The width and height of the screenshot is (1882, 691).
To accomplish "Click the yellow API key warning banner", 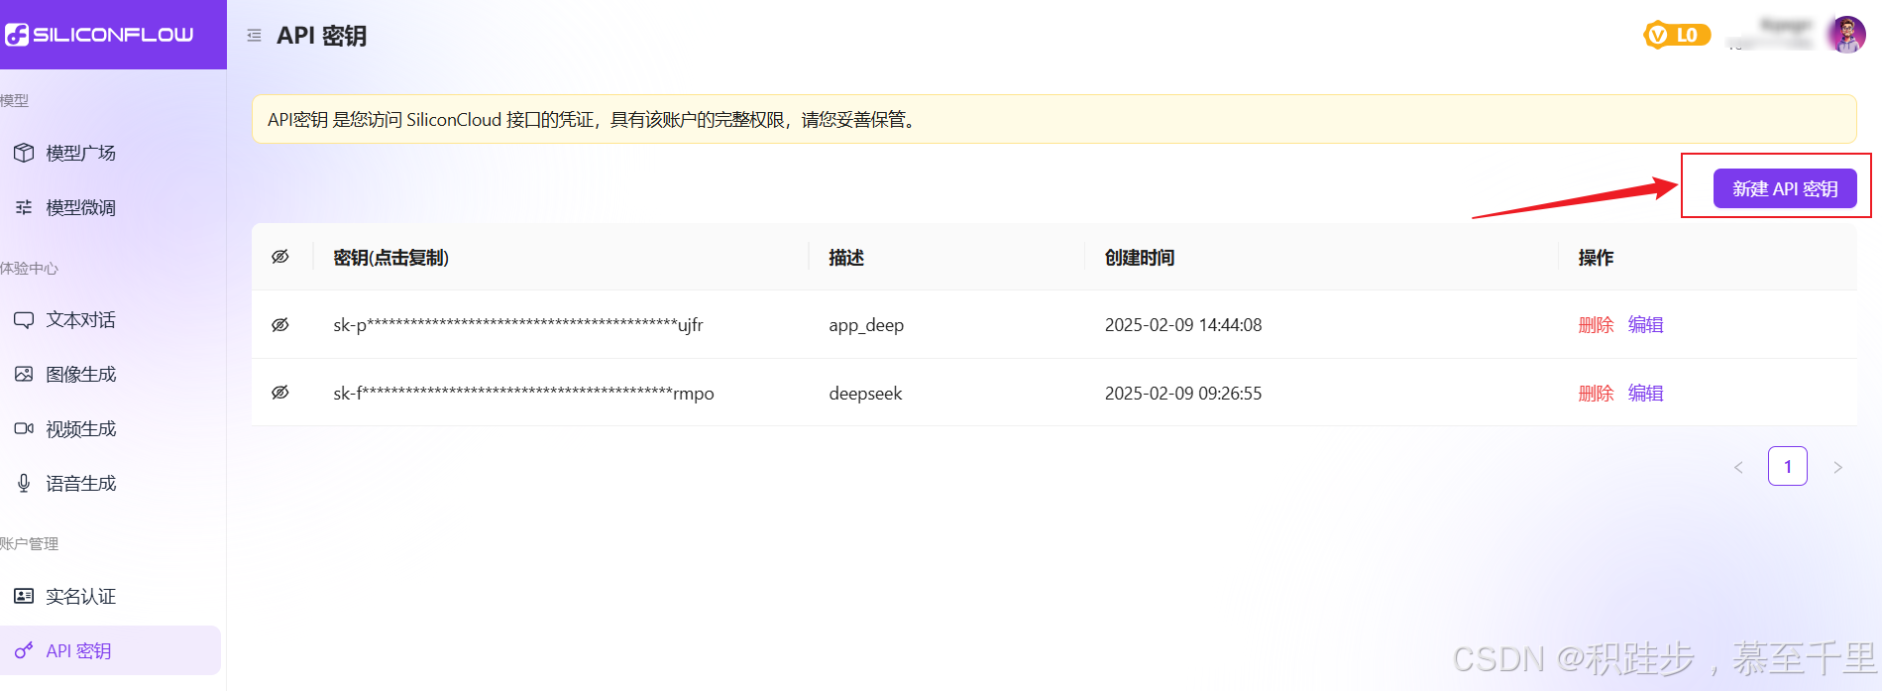I will pyautogui.click(x=1053, y=119).
